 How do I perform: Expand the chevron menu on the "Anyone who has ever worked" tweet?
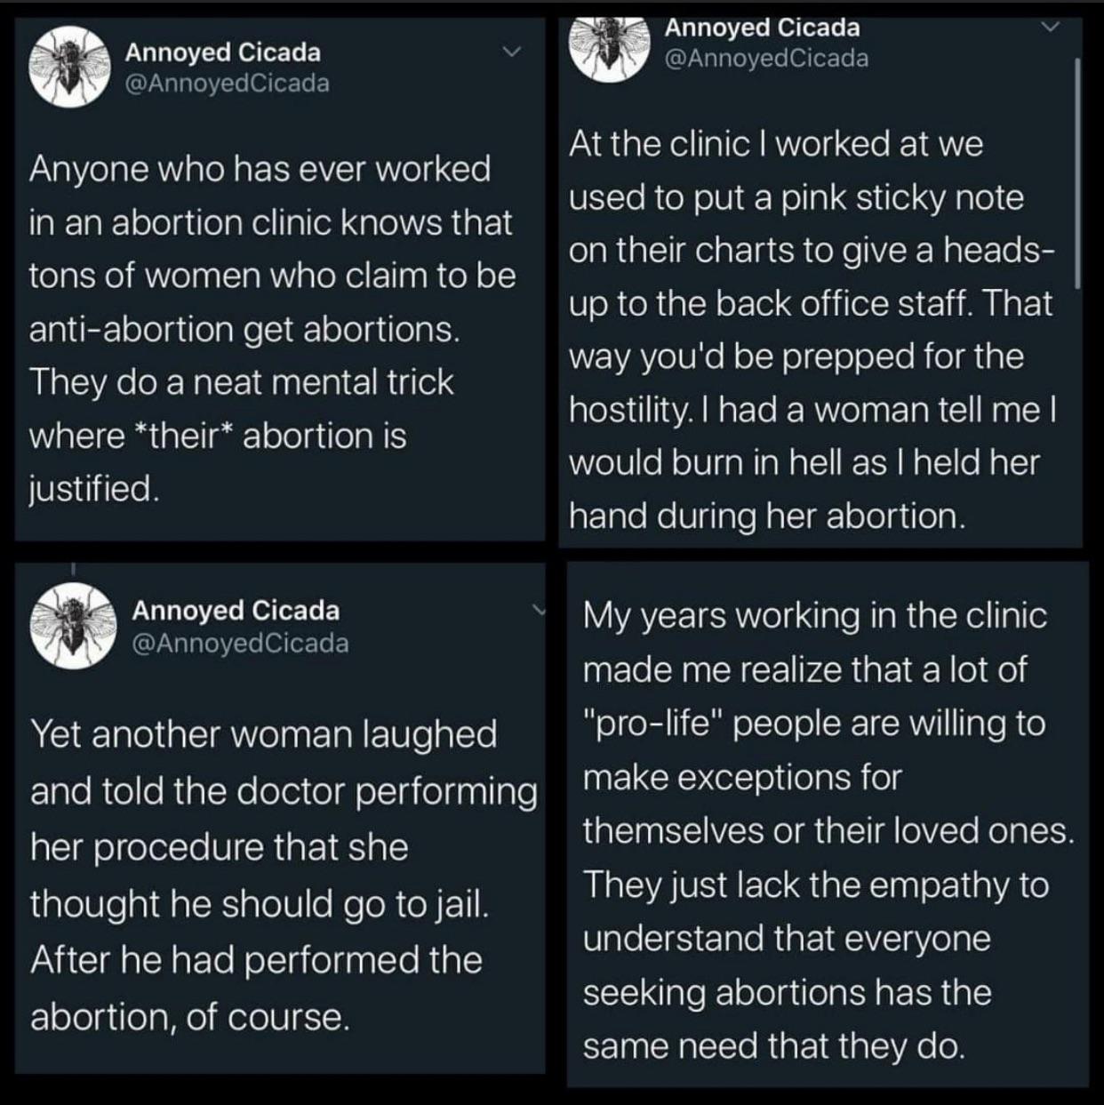tap(512, 52)
